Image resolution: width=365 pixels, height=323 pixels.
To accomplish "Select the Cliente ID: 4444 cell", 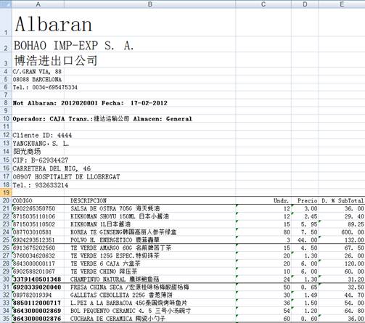I will (x=38, y=135).
